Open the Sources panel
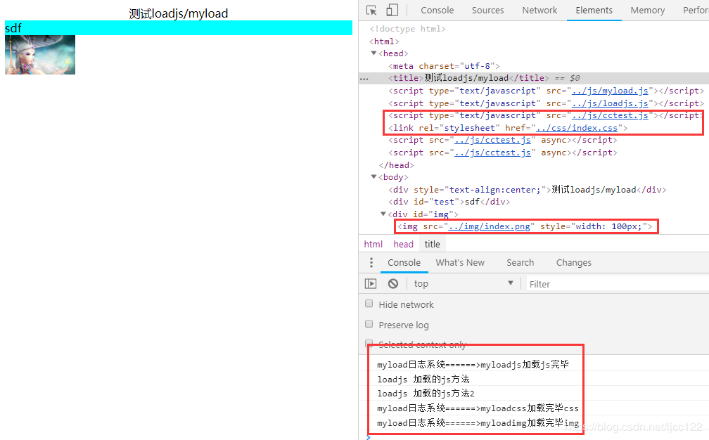The width and height of the screenshot is (709, 440). pyautogui.click(x=487, y=10)
